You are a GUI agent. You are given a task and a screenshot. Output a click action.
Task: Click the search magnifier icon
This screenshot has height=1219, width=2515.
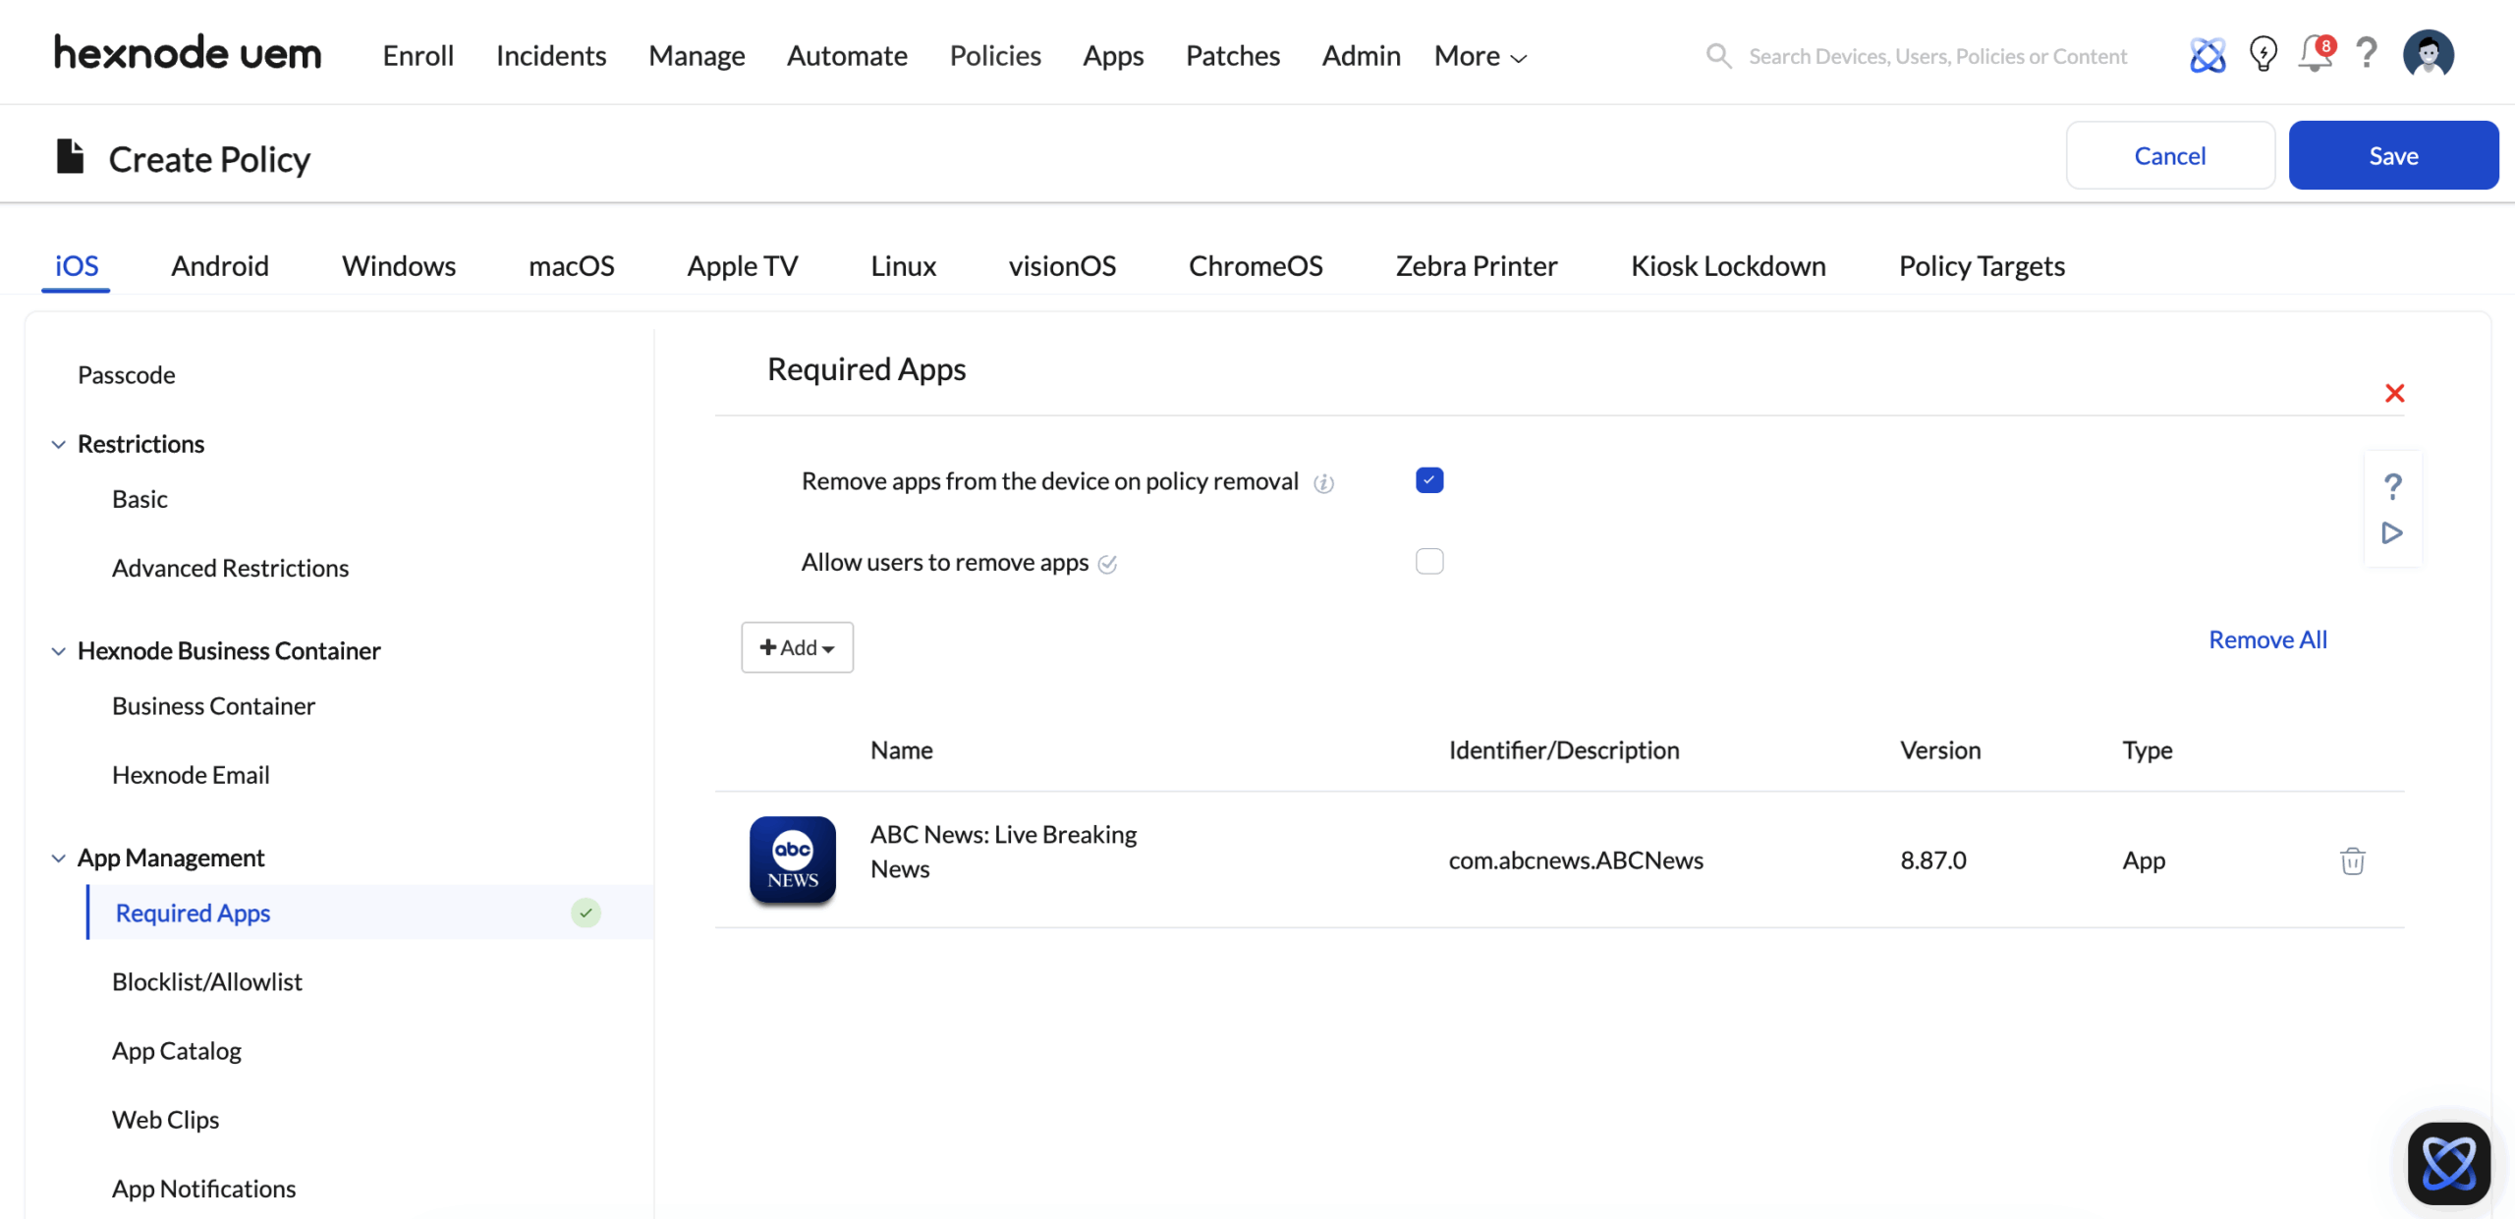click(x=1718, y=56)
